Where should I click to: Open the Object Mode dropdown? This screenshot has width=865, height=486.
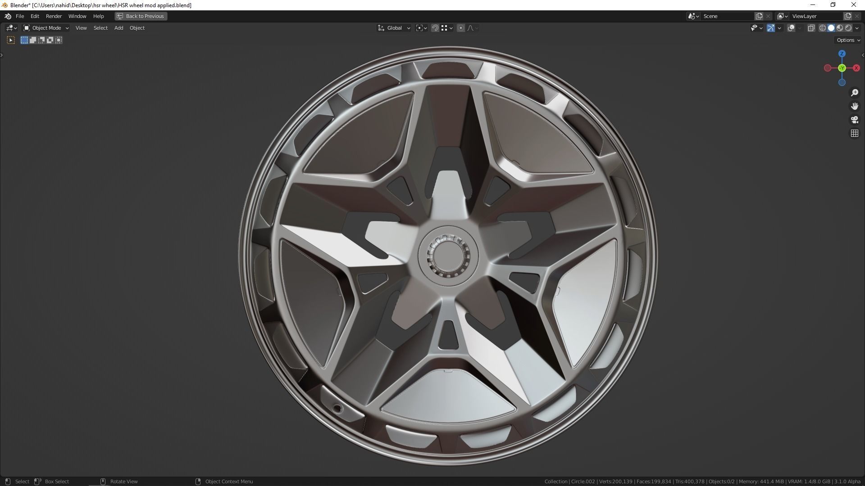pos(45,28)
